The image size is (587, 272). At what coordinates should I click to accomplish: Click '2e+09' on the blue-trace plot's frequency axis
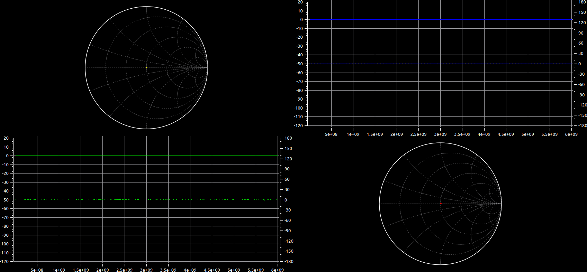tap(397, 134)
